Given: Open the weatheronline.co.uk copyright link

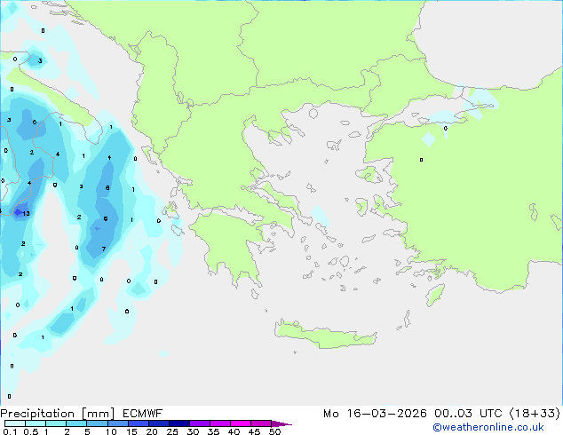Looking at the screenshot, I should click(488, 427).
